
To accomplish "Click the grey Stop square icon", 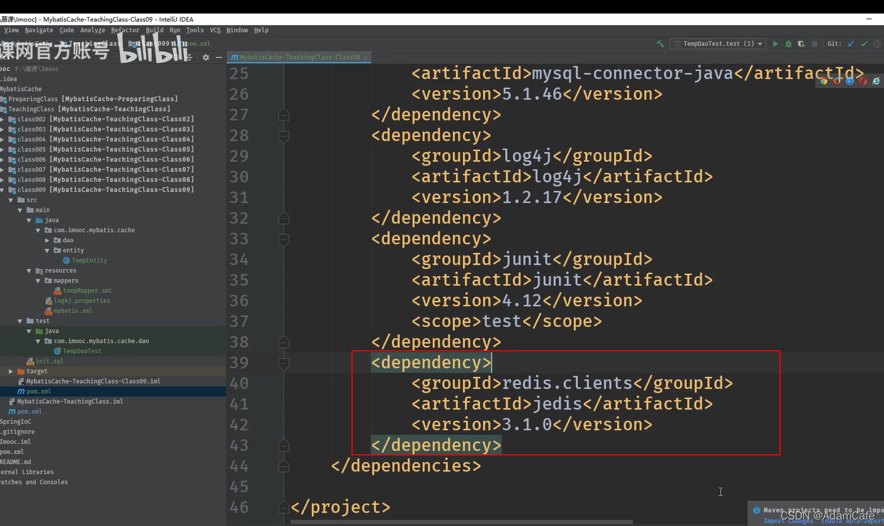I will pyautogui.click(x=815, y=43).
